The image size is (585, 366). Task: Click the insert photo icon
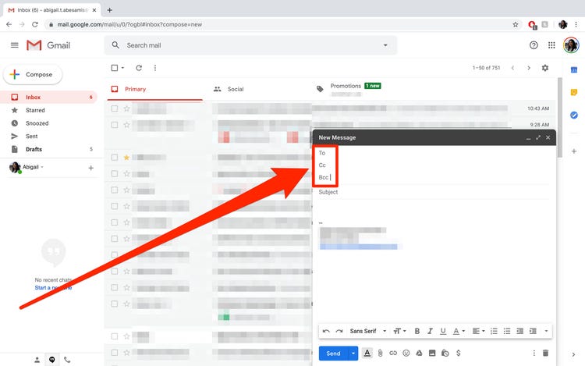[432, 353]
